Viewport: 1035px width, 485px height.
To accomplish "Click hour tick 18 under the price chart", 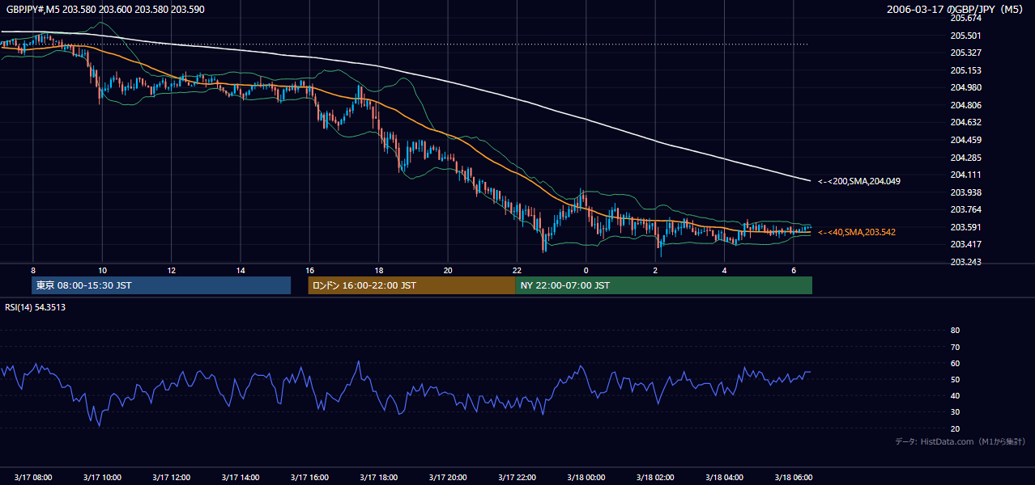I will 379,270.
